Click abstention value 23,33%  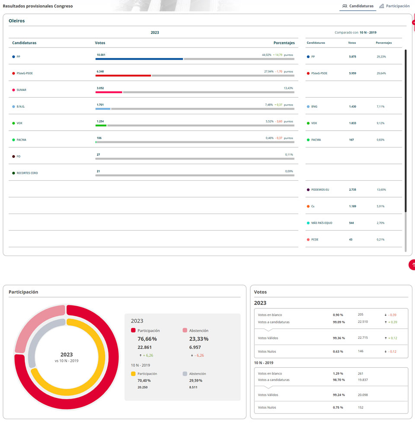coord(199,339)
